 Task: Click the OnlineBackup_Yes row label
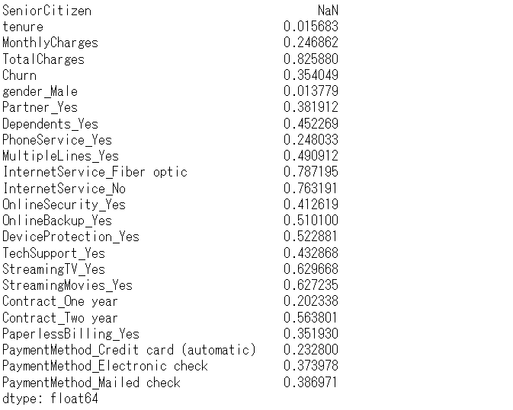click(x=57, y=221)
